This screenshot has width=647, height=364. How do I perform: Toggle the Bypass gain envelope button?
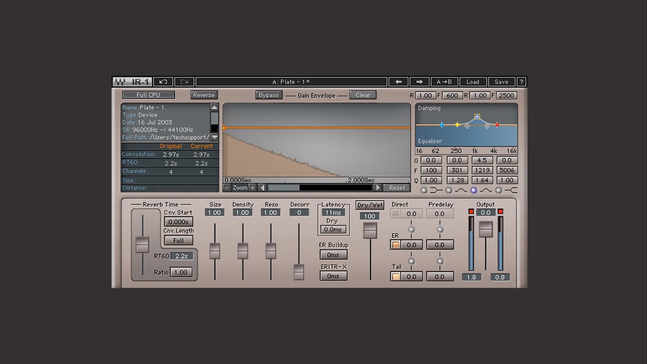269,95
